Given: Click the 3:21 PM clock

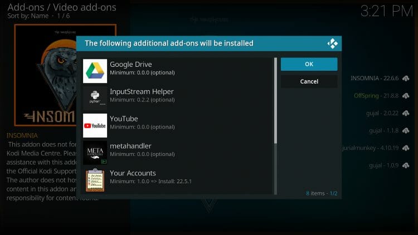Looking at the screenshot, I should coord(387,12).
